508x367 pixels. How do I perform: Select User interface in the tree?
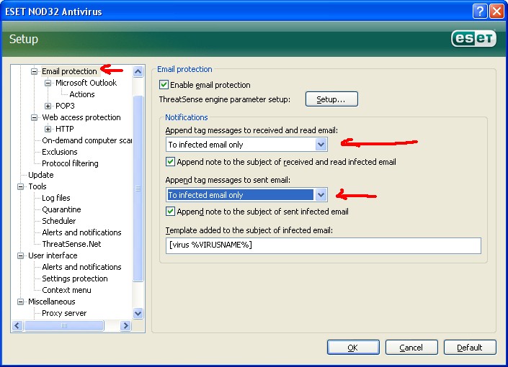(53, 255)
